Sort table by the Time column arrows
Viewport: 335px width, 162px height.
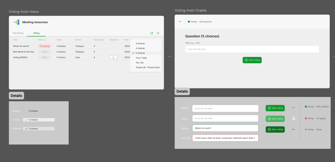coord(130,40)
